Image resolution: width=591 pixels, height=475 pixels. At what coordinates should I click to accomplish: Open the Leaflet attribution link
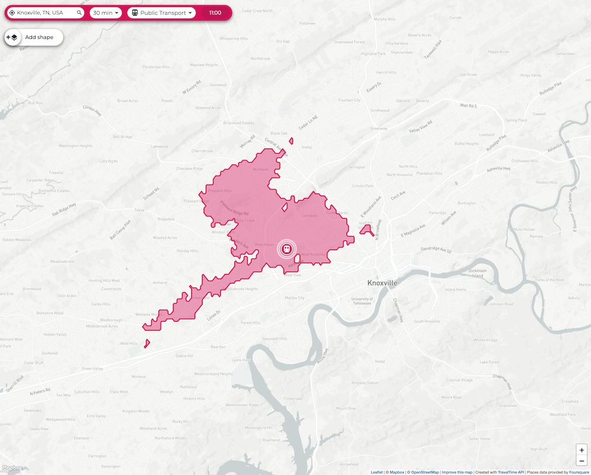pos(376,472)
